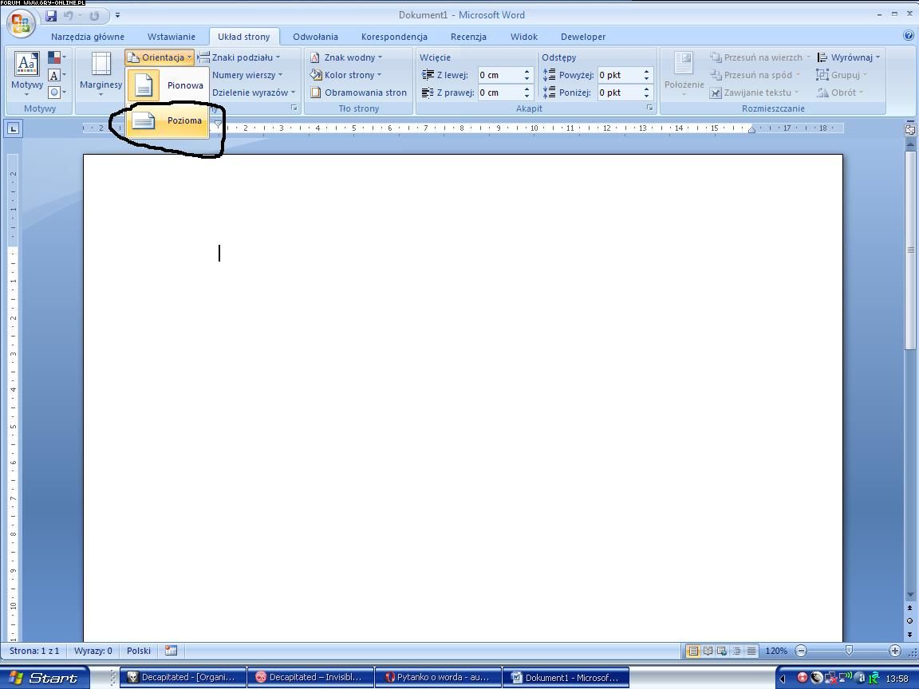Switch to Narzędzia główne tab

[87, 37]
